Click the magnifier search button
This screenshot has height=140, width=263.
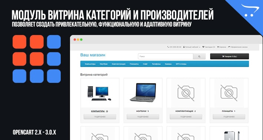pyautogui.click(x=199, y=56)
